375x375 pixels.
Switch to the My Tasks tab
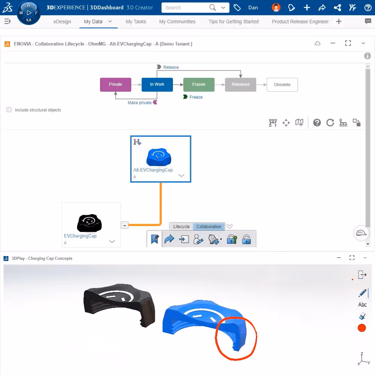[136, 22]
